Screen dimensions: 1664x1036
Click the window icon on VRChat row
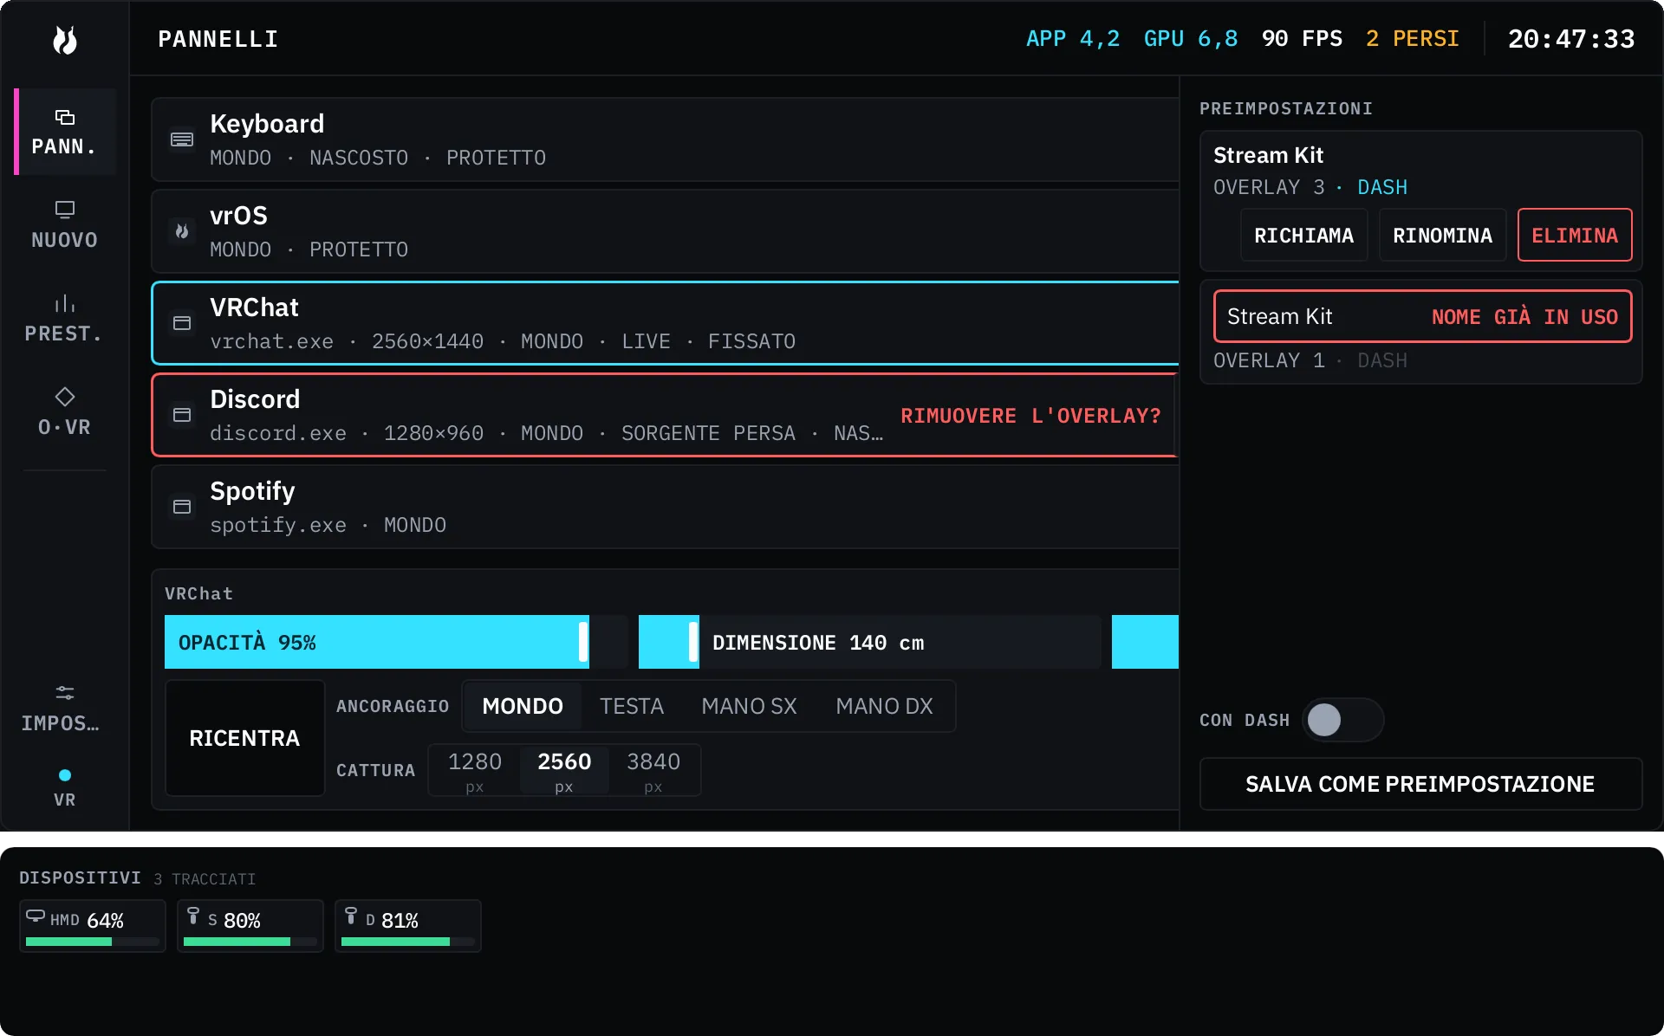click(182, 323)
